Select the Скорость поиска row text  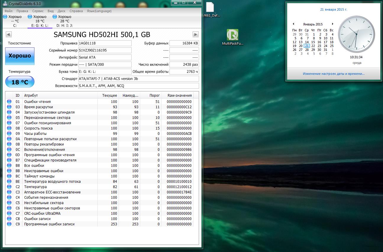[x=38, y=128]
